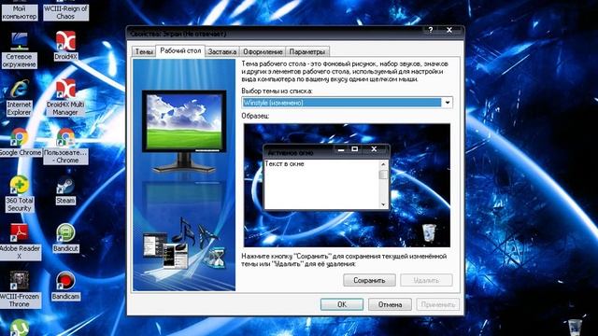Click the Сохранить button

369,280
